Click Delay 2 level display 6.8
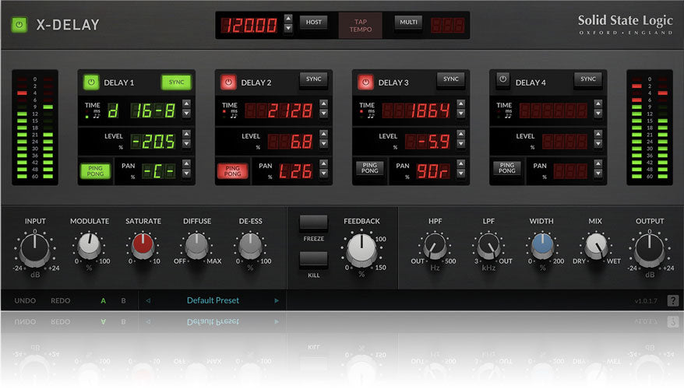684x389 pixels. (290, 141)
